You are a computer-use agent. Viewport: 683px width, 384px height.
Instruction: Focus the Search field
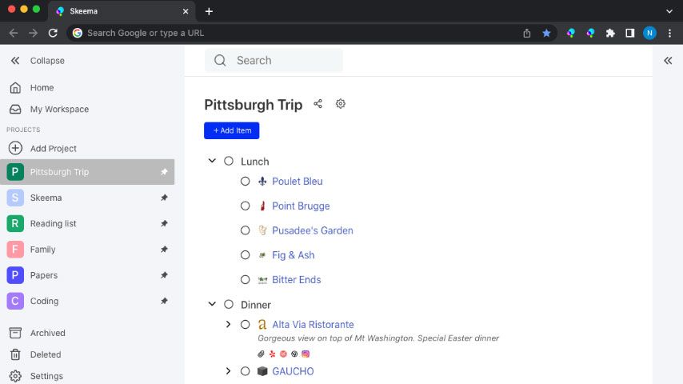tap(274, 60)
